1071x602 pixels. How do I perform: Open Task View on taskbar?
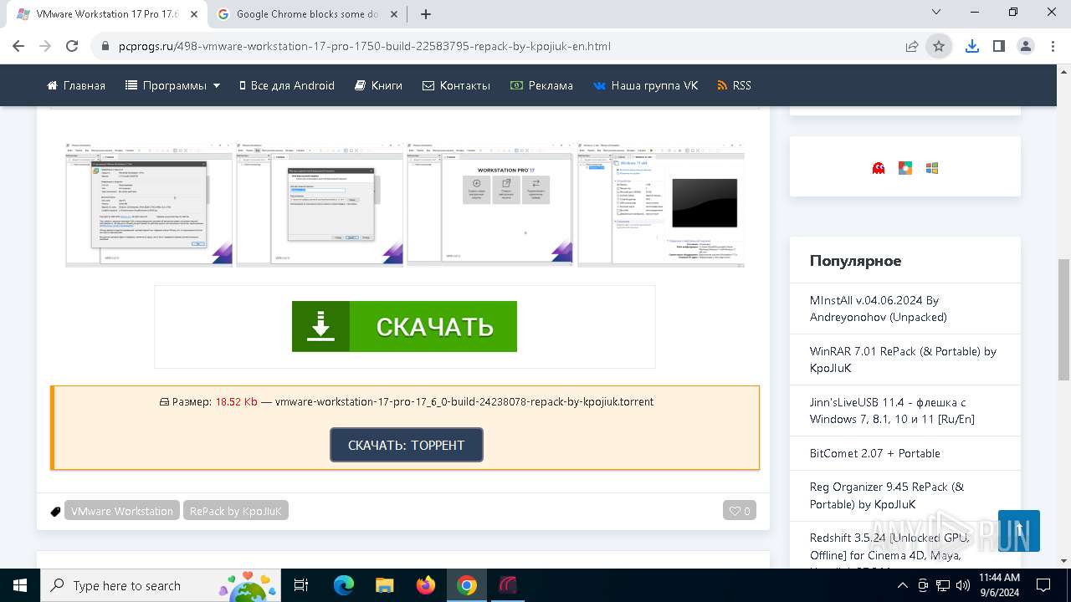[x=302, y=585]
